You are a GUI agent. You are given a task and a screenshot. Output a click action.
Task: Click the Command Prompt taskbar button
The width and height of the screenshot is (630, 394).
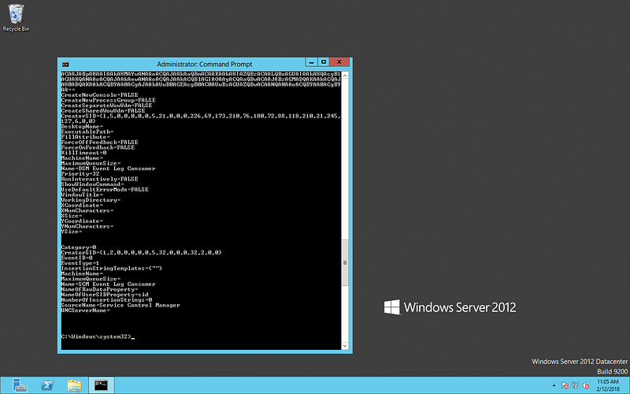pyautogui.click(x=102, y=385)
